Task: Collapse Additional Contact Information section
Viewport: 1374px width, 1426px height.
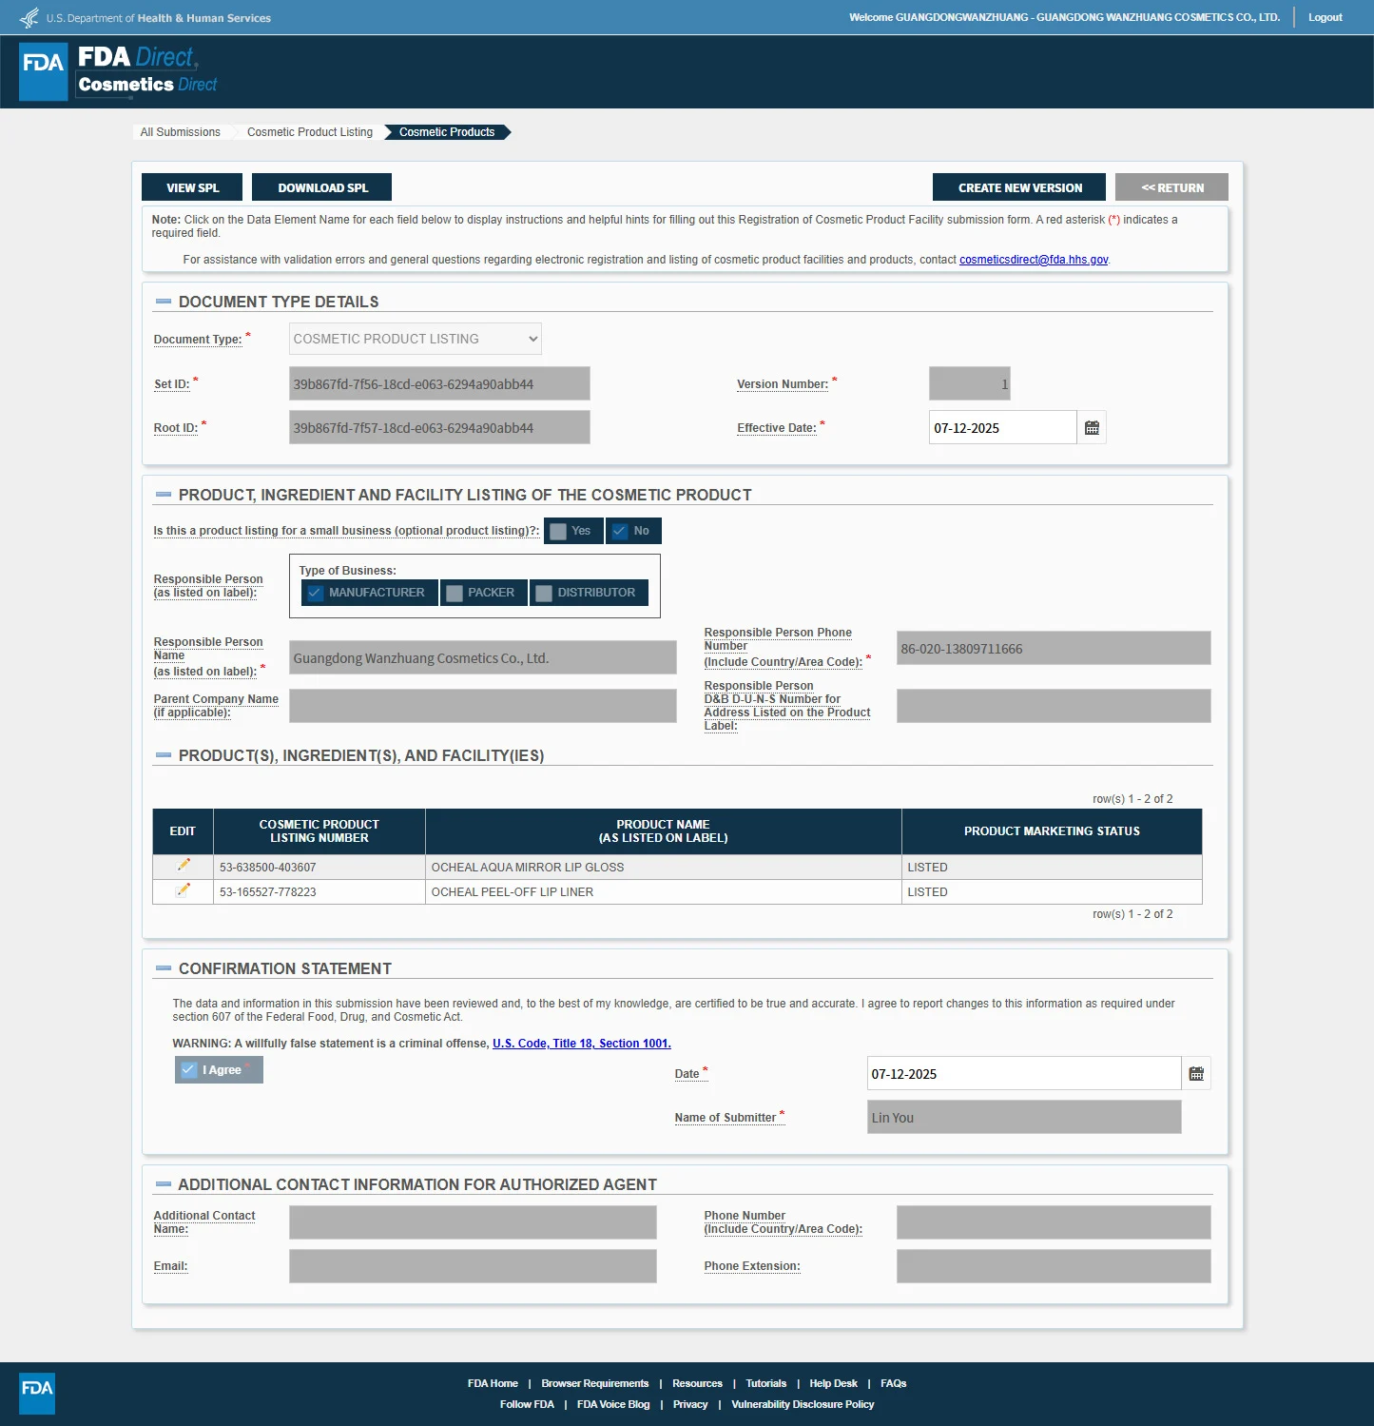Action: pyautogui.click(x=164, y=1184)
